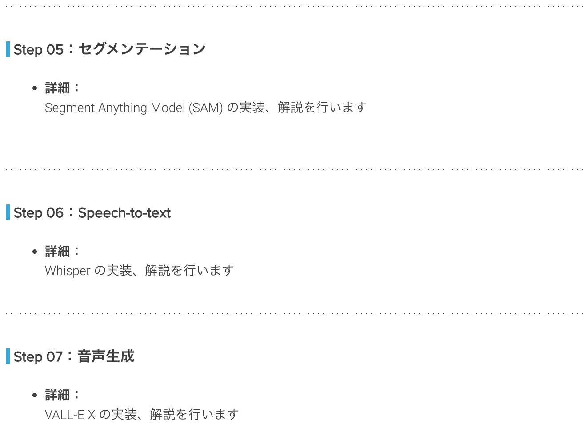Screen dimensions: 583x440
Task: Click the dotted divider above Step 07
Action: tap(291, 313)
